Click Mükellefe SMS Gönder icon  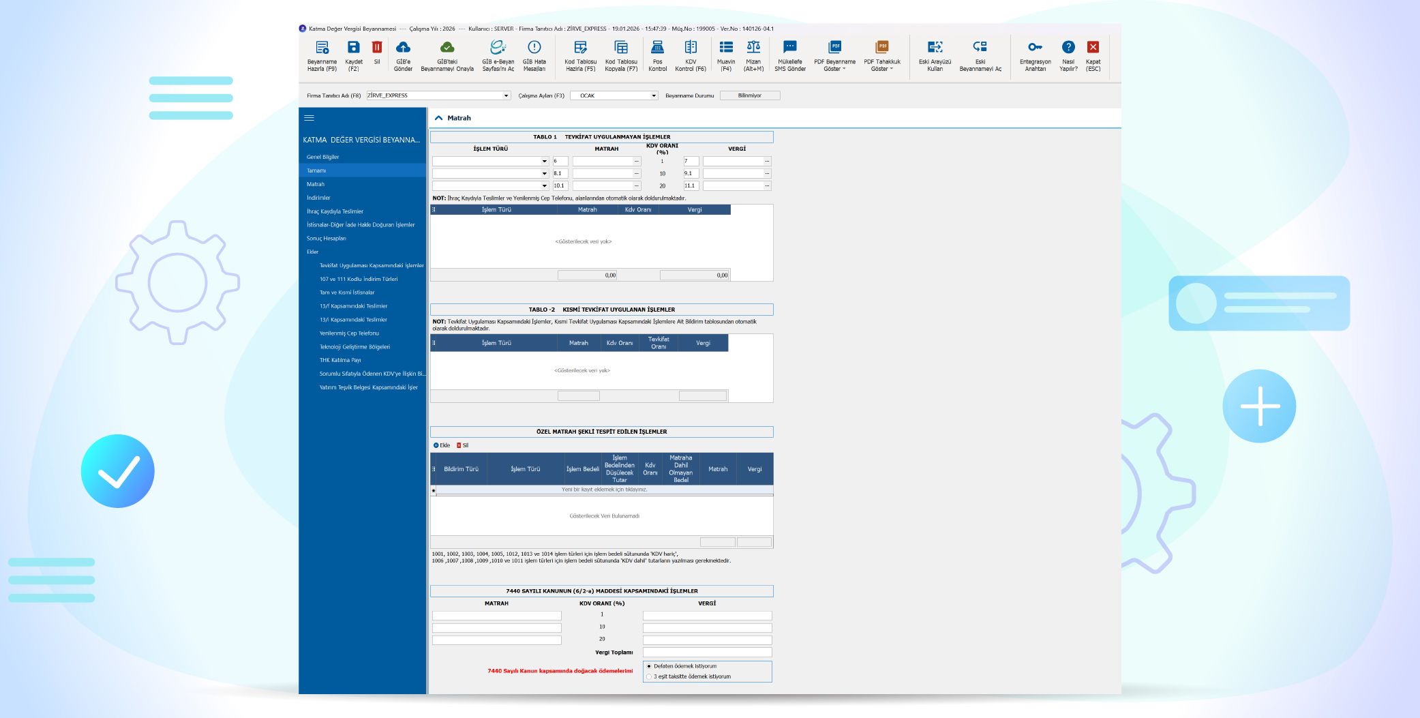(x=789, y=47)
